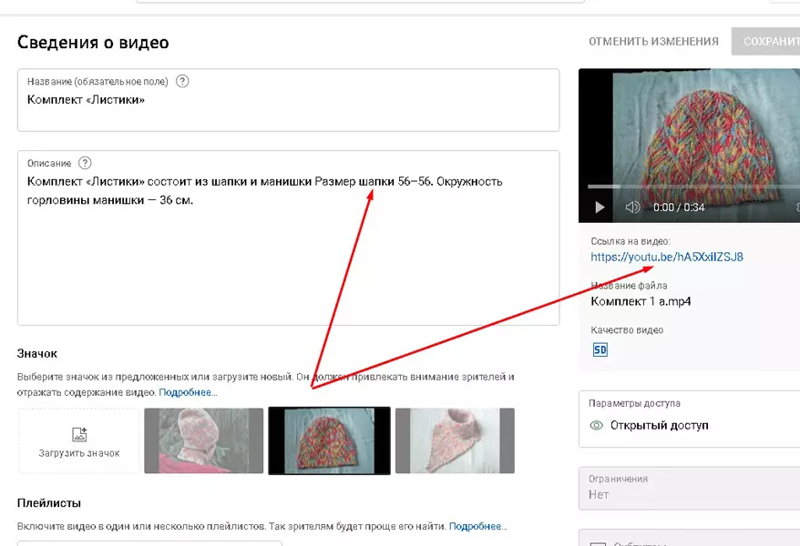The image size is (800, 546).
Task: Open Подробнее link under Плейлисты
Action: 477,526
